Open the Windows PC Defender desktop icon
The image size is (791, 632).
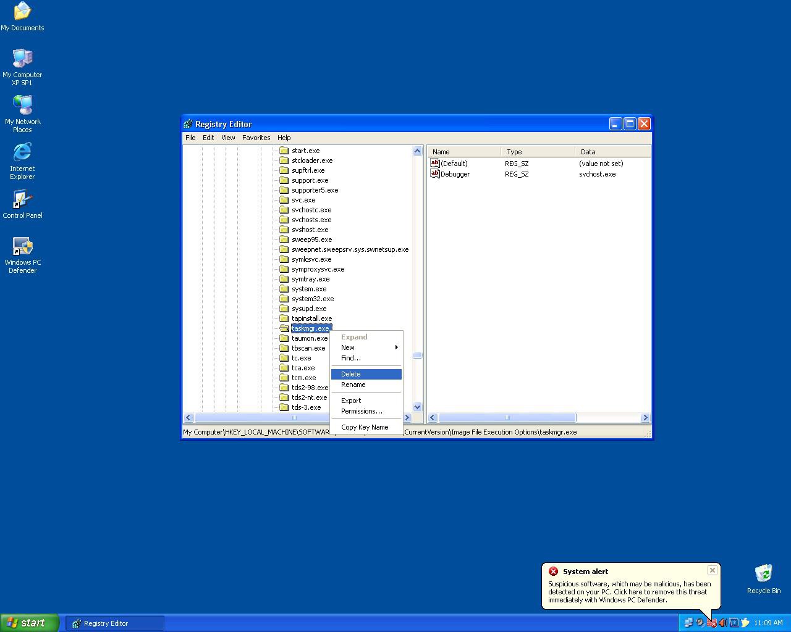[x=22, y=247]
